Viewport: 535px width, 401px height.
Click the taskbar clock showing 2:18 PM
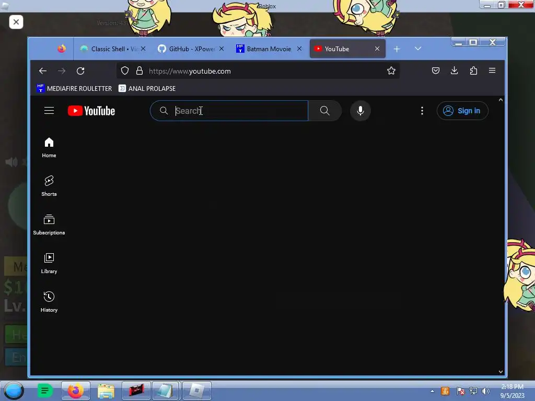pyautogui.click(x=512, y=391)
